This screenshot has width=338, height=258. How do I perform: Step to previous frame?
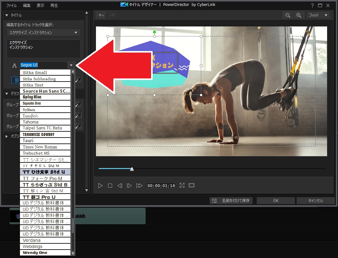120,185
